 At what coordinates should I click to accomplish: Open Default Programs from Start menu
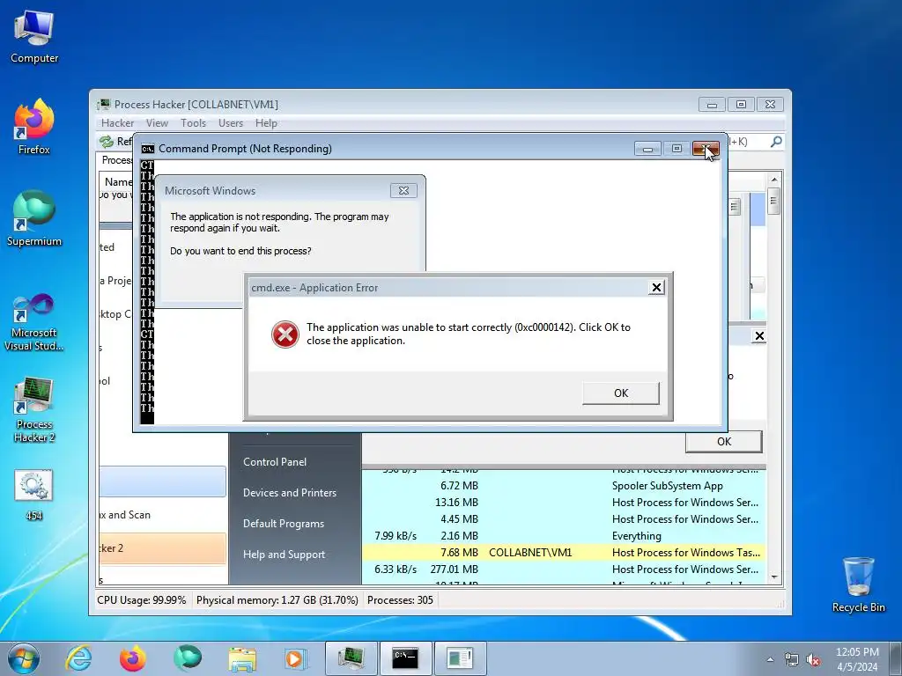284,524
